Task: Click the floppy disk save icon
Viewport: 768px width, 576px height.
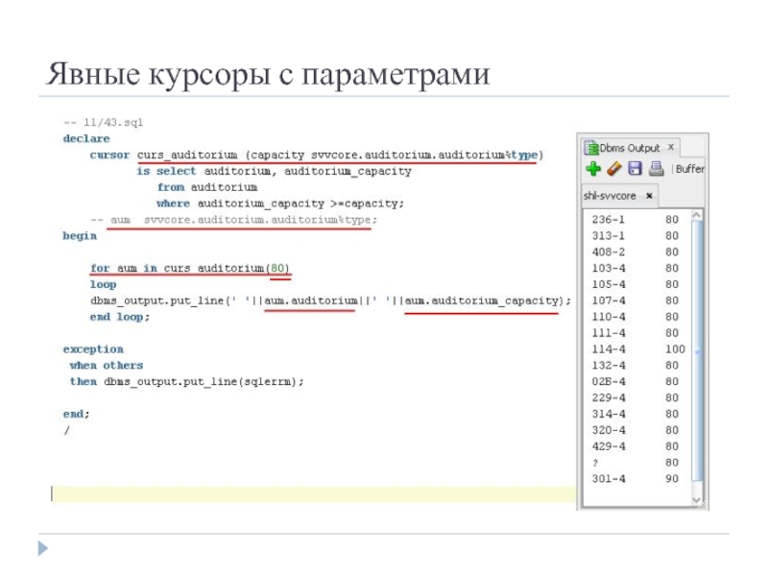Action: pyautogui.click(x=635, y=169)
